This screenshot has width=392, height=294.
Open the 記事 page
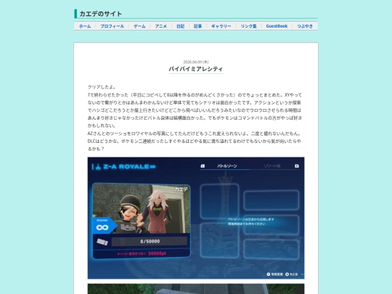pyautogui.click(x=197, y=26)
